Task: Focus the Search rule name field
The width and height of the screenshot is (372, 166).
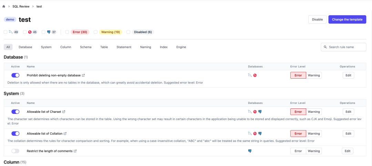Action: pos(345,47)
